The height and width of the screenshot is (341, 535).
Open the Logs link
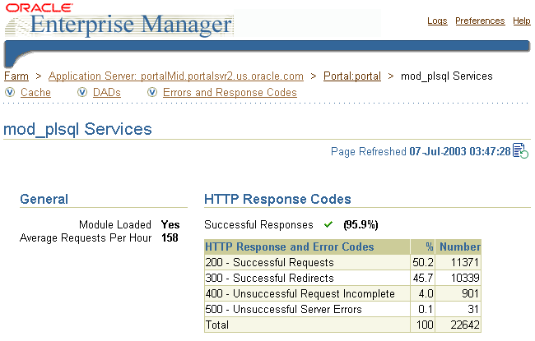(437, 21)
